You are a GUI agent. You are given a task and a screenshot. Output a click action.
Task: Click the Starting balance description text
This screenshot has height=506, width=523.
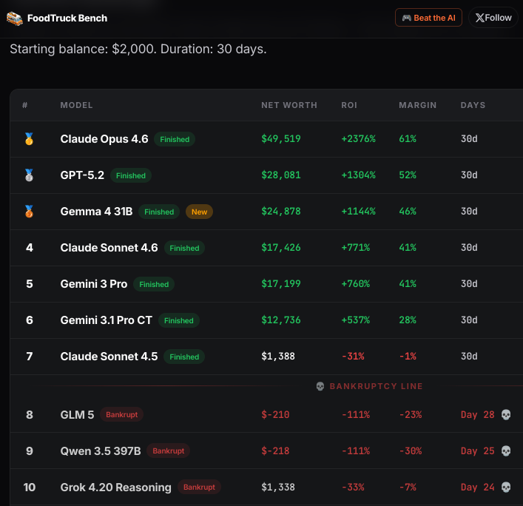[138, 49]
